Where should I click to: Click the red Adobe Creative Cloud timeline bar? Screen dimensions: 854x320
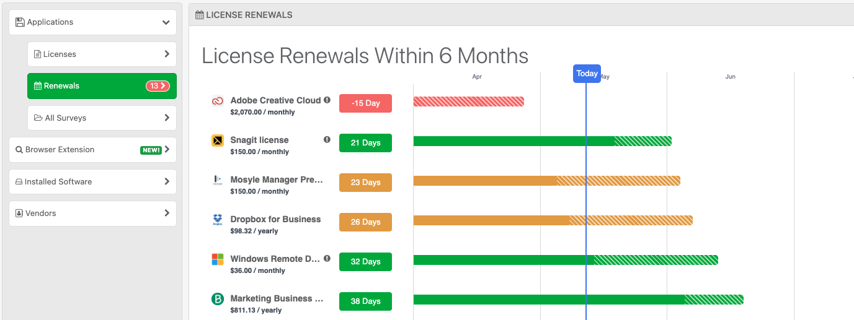[469, 102]
